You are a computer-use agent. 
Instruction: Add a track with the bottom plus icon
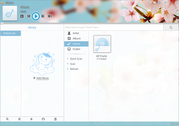click(x=31, y=119)
